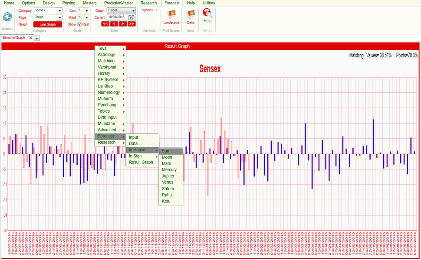
Task: Choose LalKitab in context menu
Action: pyautogui.click(x=110, y=86)
